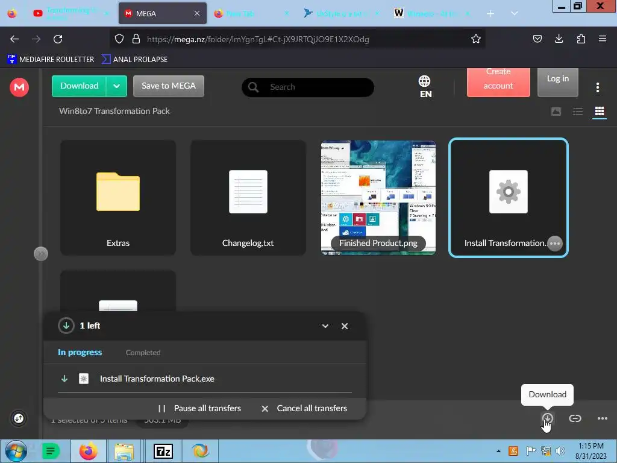Switch to the New Tab tab
This screenshot has width=617, height=463.
click(x=252, y=13)
